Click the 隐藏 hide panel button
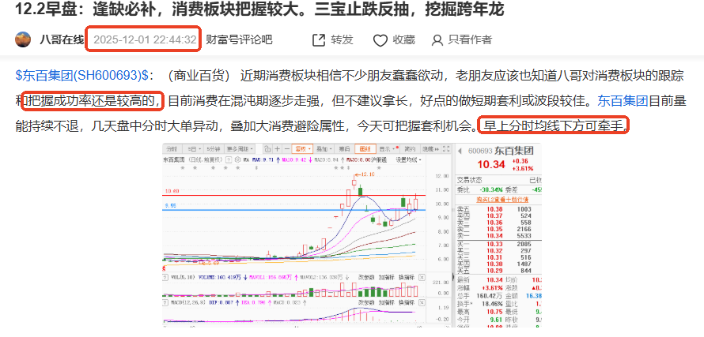Image resolution: width=704 pixels, height=337 pixels. tap(430, 149)
